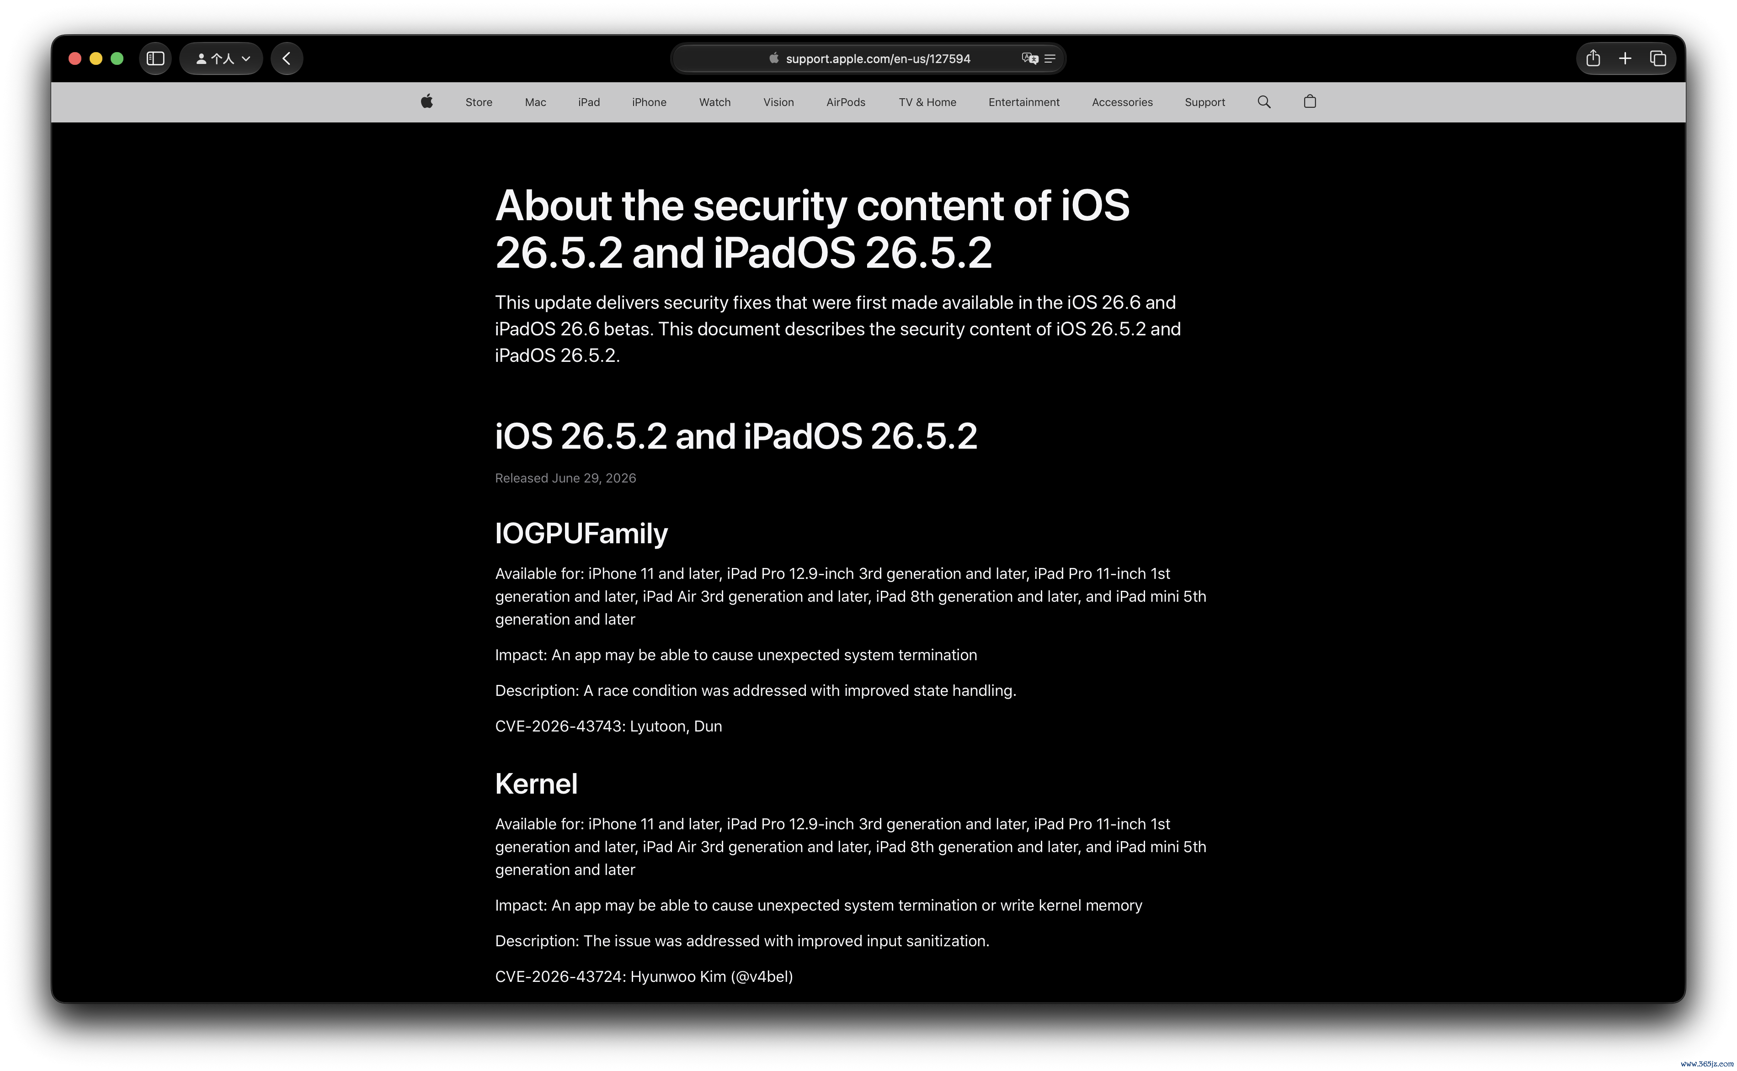Open the AirPods navigation link
Screen dimensions: 1737x1071
(x=846, y=103)
